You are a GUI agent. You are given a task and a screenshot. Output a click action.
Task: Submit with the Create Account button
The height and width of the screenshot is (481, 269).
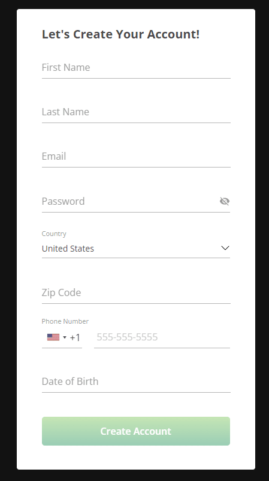[x=136, y=431]
